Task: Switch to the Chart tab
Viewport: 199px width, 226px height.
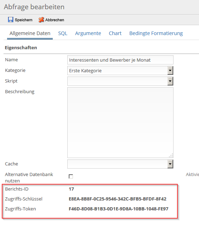Action: coord(115,33)
